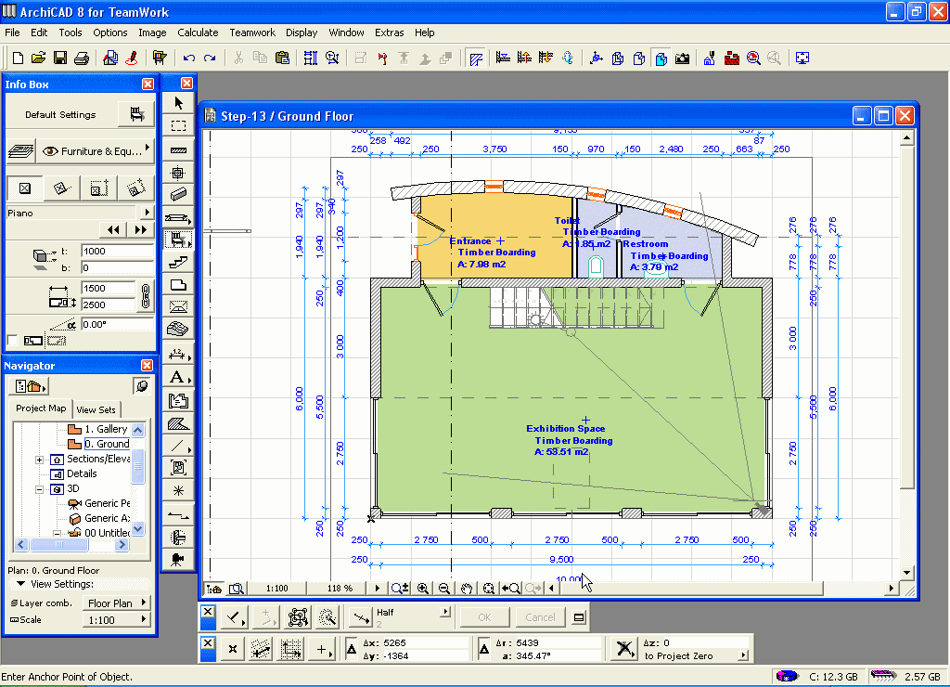This screenshot has width=950, height=687.
Task: Open the Teamwork menu
Action: tap(252, 32)
